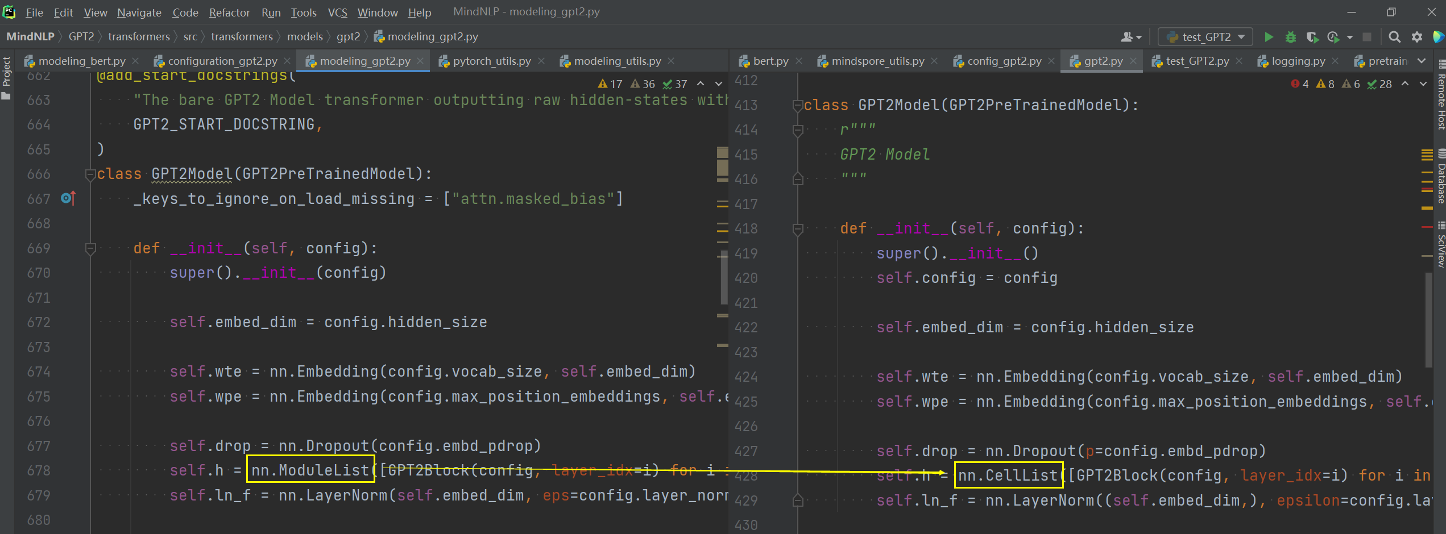Switch to the configuration_gpt2.py tab
Screen dimensions: 1446x534
(222, 61)
